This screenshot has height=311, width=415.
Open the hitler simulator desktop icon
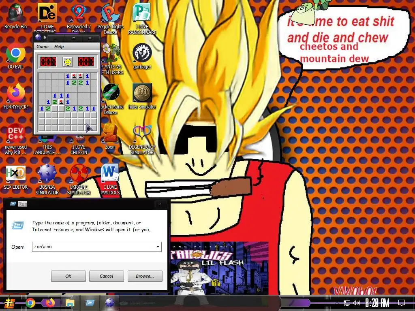click(142, 96)
